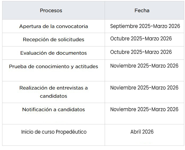Viewport: 185px width, 150px height.
Task: Click the Septiembre 2025-Marzo 2026 date cell
Action: [x=144, y=26]
